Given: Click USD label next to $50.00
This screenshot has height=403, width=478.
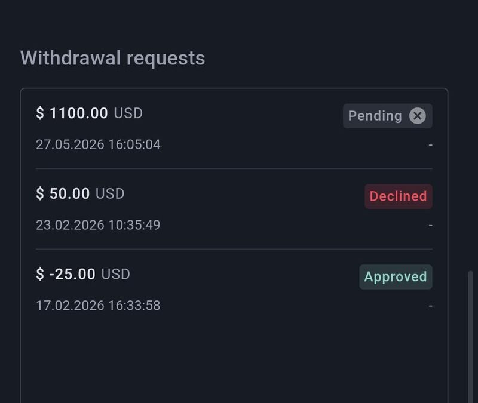Looking at the screenshot, I should (x=110, y=193).
